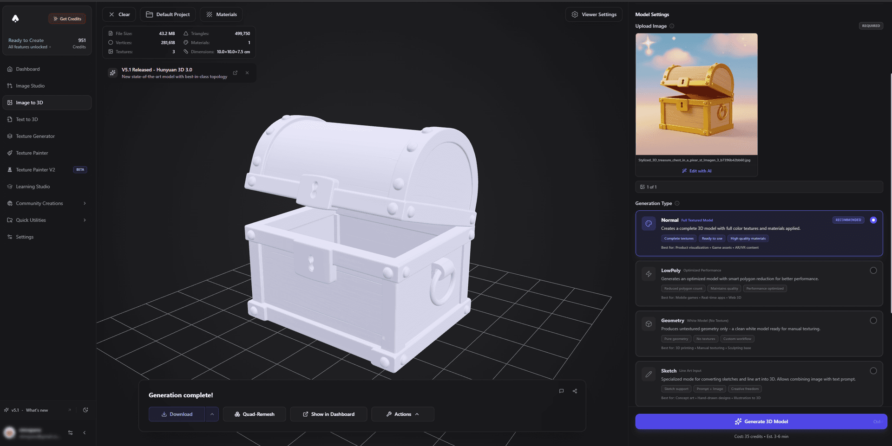Open Texture Painter V2 beta
Screen dimensions: 892x446
tap(36, 169)
